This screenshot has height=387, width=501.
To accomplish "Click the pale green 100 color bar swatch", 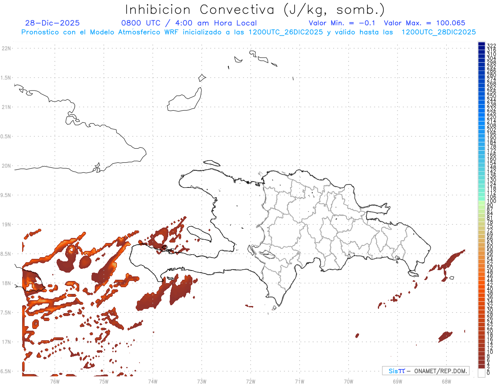I will pyautogui.click(x=481, y=202).
